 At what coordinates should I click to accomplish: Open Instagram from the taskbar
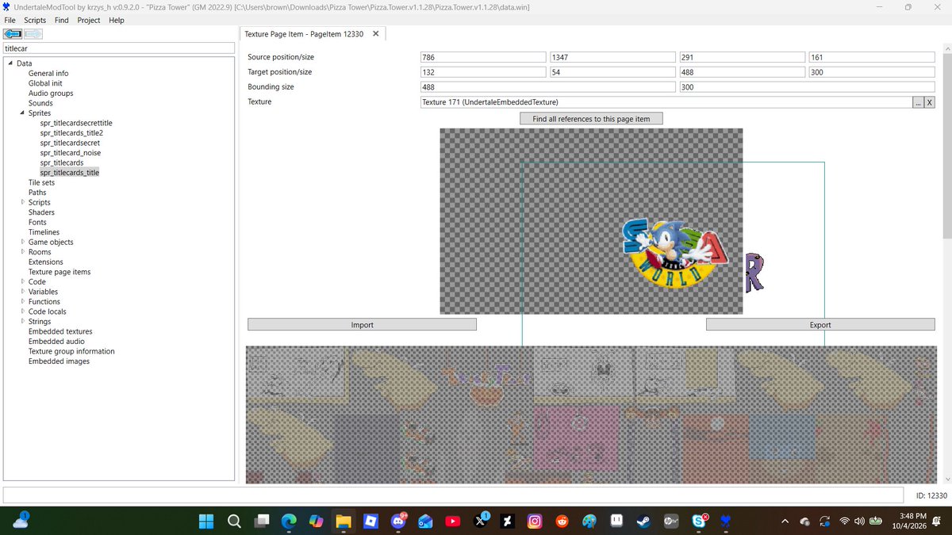(535, 521)
